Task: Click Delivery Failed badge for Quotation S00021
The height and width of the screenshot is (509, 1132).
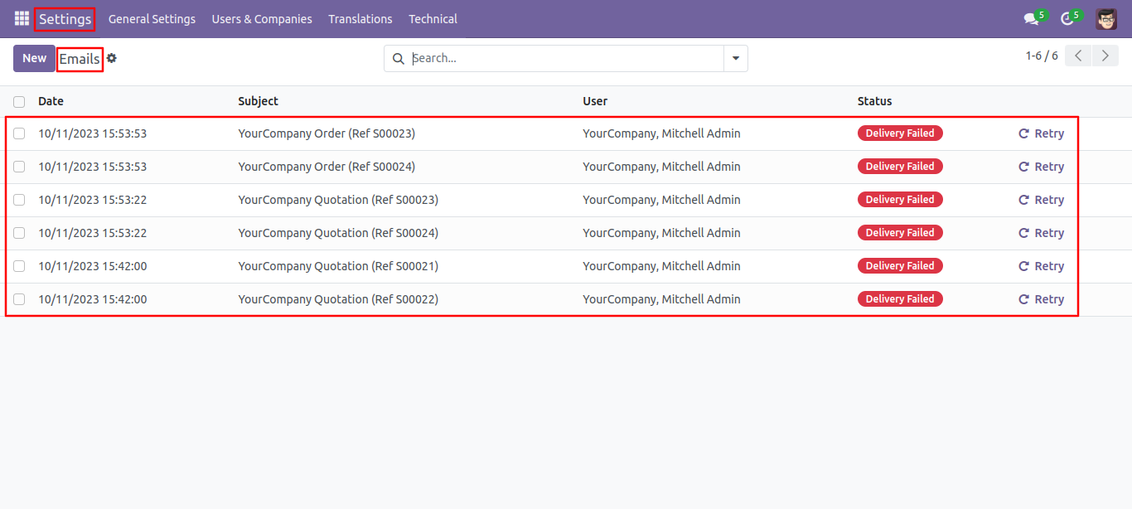Action: click(x=900, y=266)
